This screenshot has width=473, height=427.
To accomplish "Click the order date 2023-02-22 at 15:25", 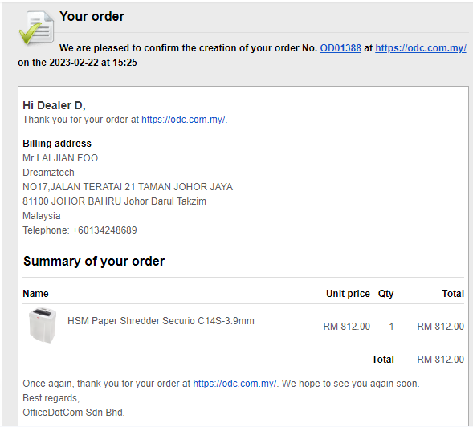I will (x=93, y=63).
